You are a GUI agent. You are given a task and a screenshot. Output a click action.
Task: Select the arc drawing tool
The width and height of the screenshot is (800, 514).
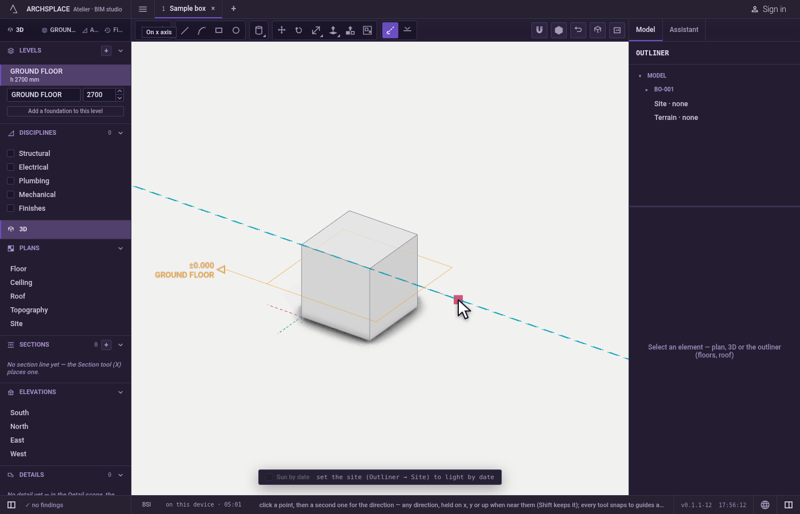(x=202, y=31)
